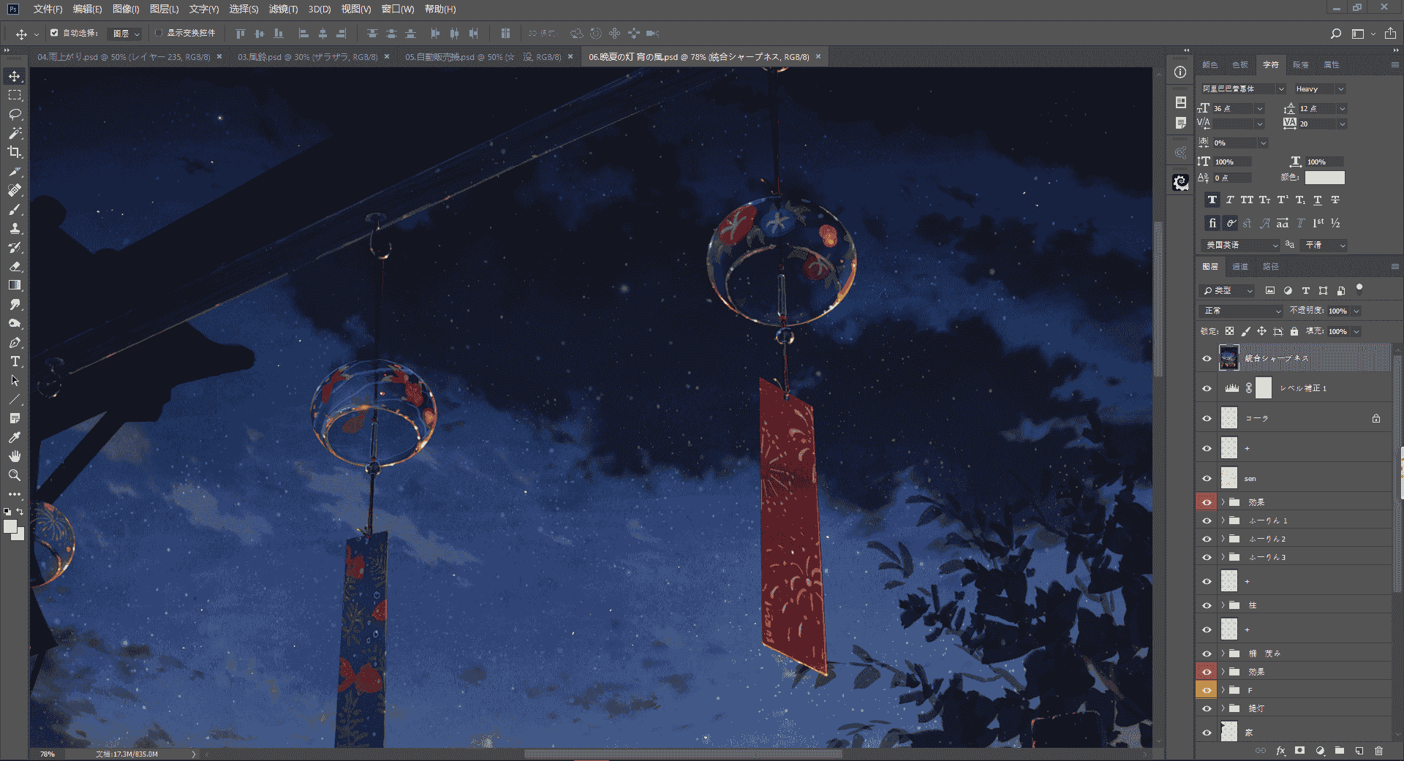Open the blend mode 正常 dropdown
Image resolution: width=1404 pixels, height=761 pixels.
click(x=1242, y=311)
